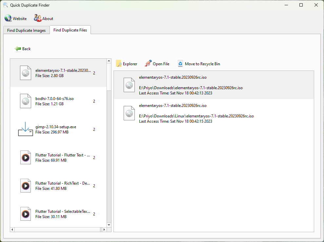Click the list's scroll left arrow
This screenshot has width=324, height=242.
click(x=12, y=230)
